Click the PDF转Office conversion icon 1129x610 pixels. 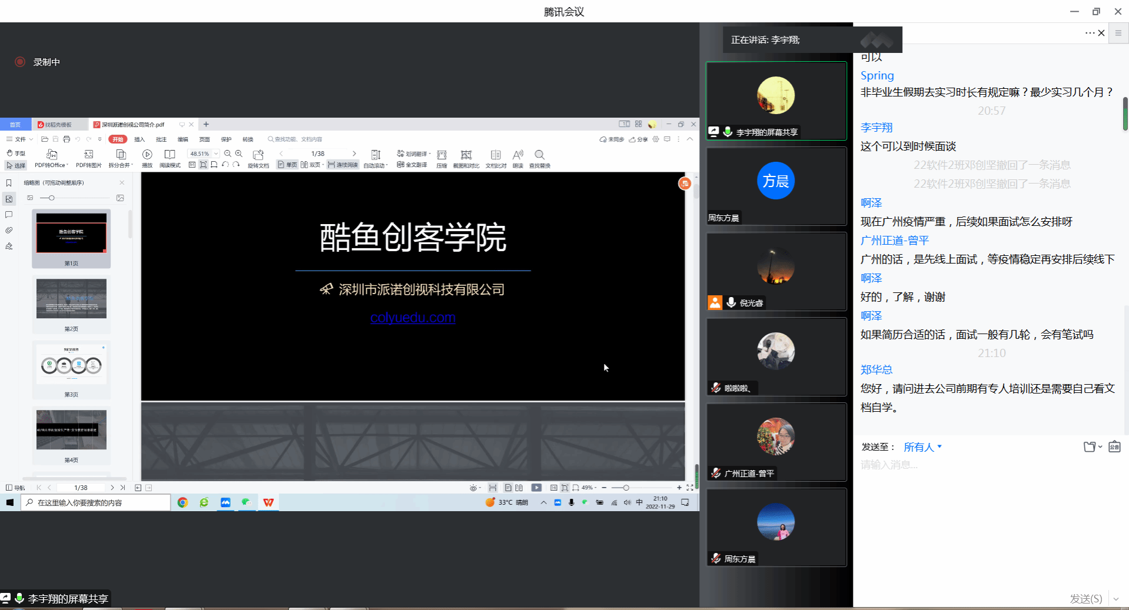pyautogui.click(x=51, y=155)
